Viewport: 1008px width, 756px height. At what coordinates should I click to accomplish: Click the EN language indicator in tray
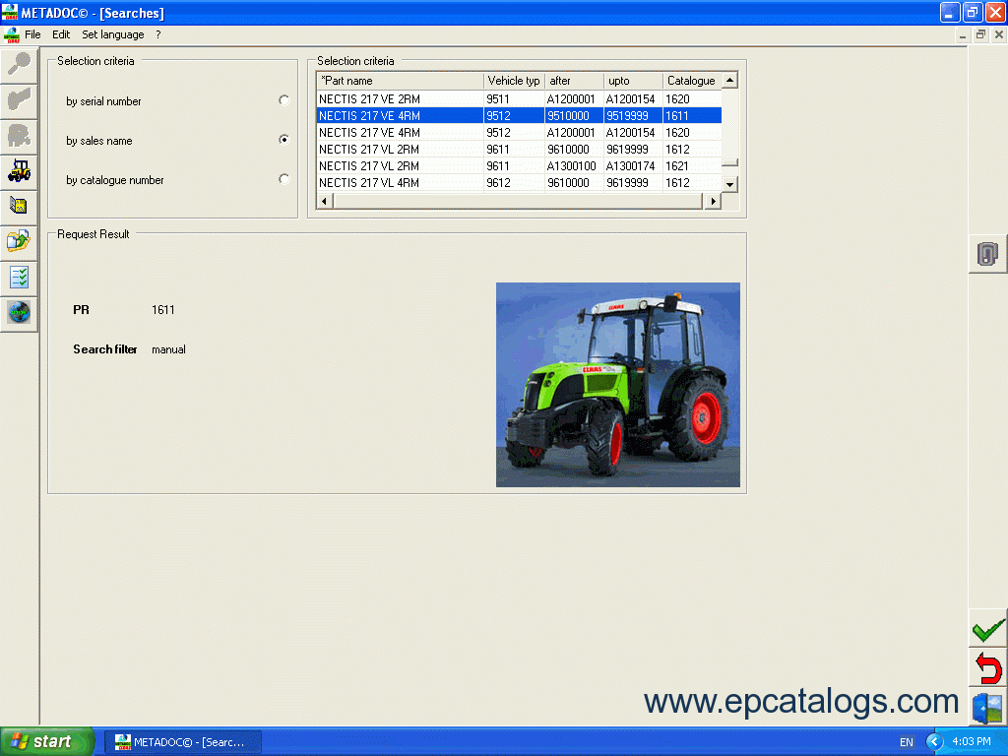coord(907,742)
